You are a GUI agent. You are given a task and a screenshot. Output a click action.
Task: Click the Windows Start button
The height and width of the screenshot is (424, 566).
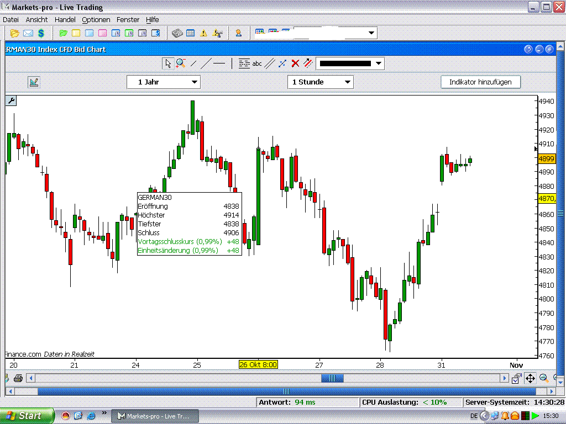(27, 416)
